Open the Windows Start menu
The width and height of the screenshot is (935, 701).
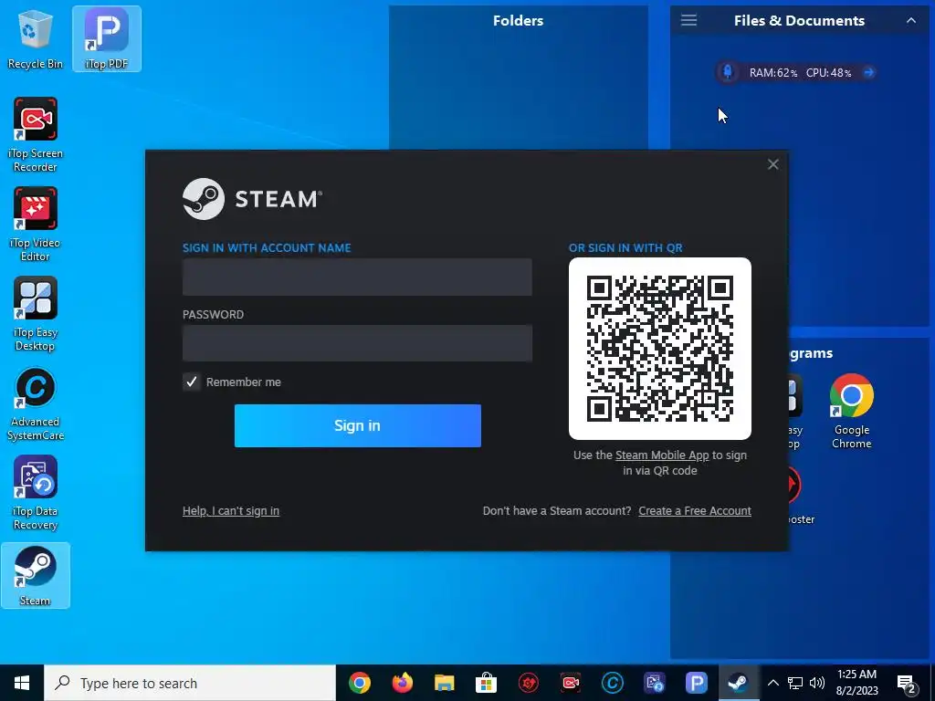coord(22,683)
